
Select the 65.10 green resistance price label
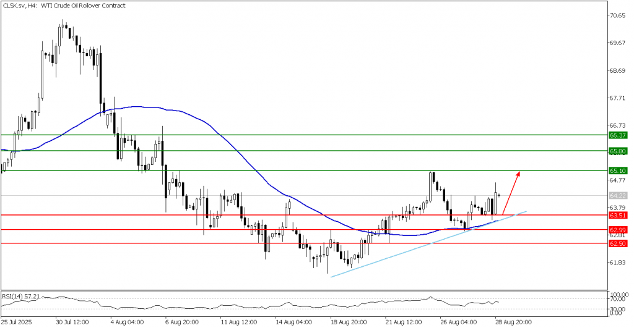tap(618, 170)
